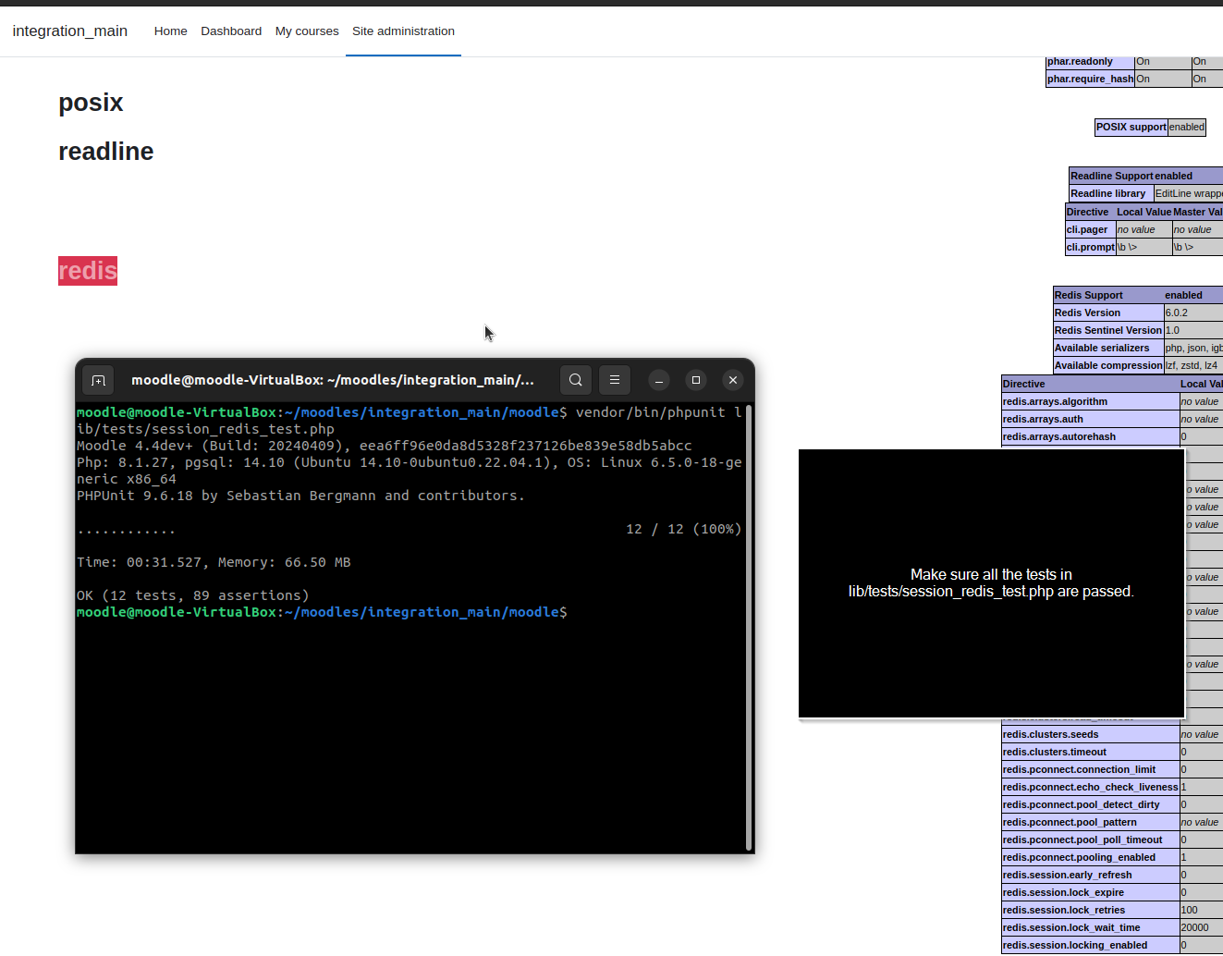Click the 'redis.arrays.auth' directive cell
1223x956 pixels.
pos(1091,419)
